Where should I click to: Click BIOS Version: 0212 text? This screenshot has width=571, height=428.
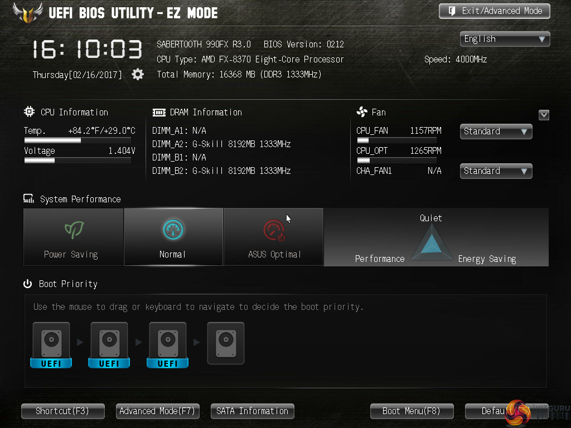[304, 45]
